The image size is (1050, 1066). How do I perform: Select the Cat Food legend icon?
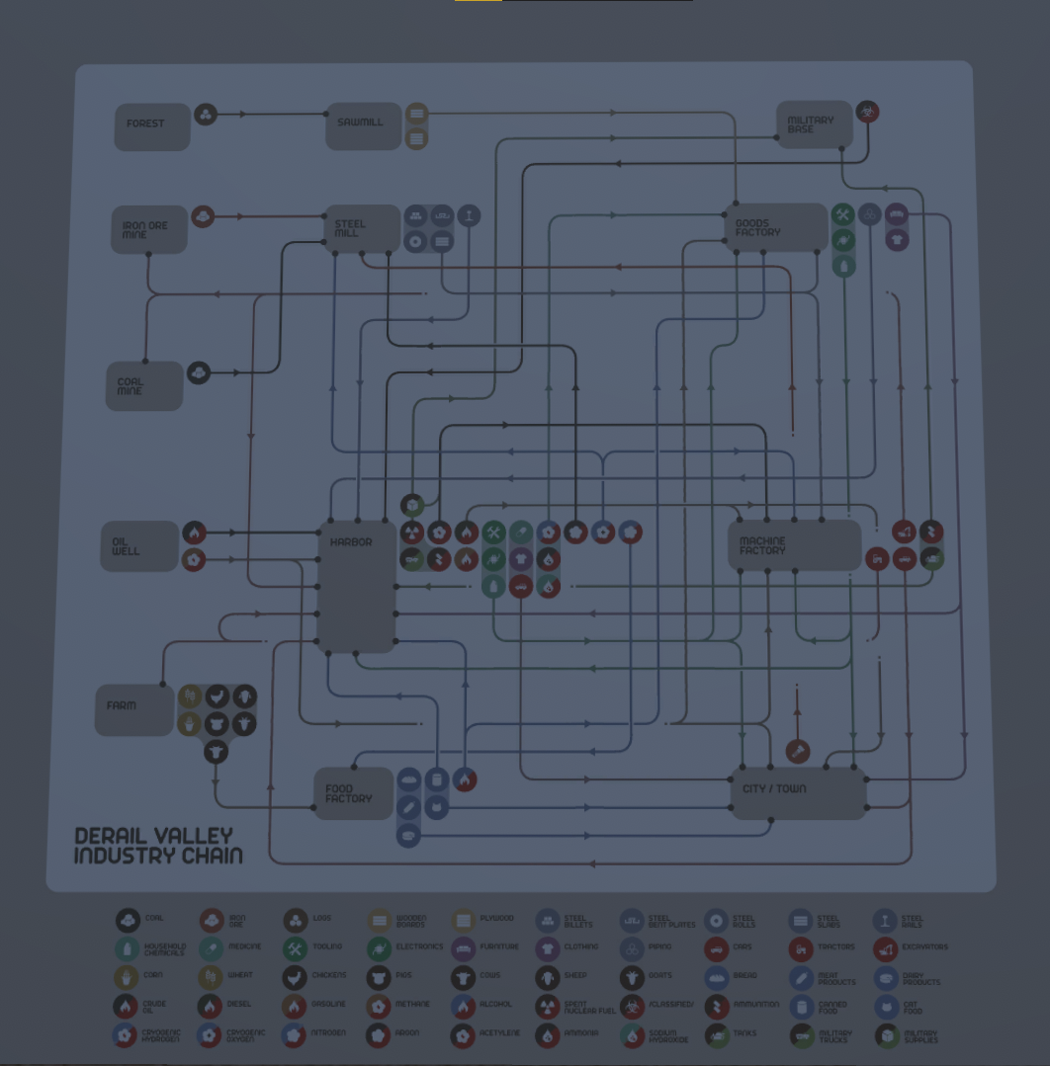tap(886, 1006)
